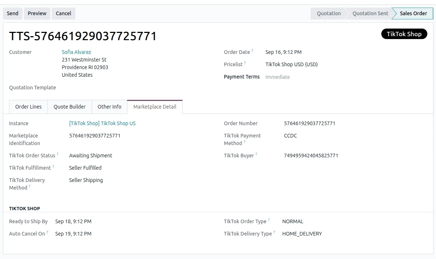
Task: Click Ready to Ship By date Sep 18
Action: coord(74,221)
